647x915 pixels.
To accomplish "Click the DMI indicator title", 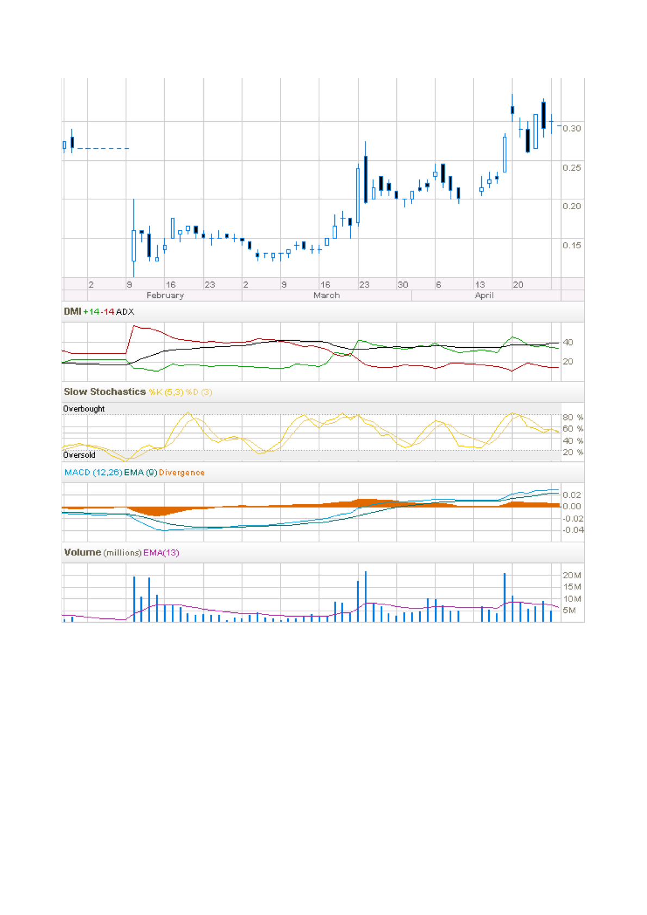I will pos(72,311).
